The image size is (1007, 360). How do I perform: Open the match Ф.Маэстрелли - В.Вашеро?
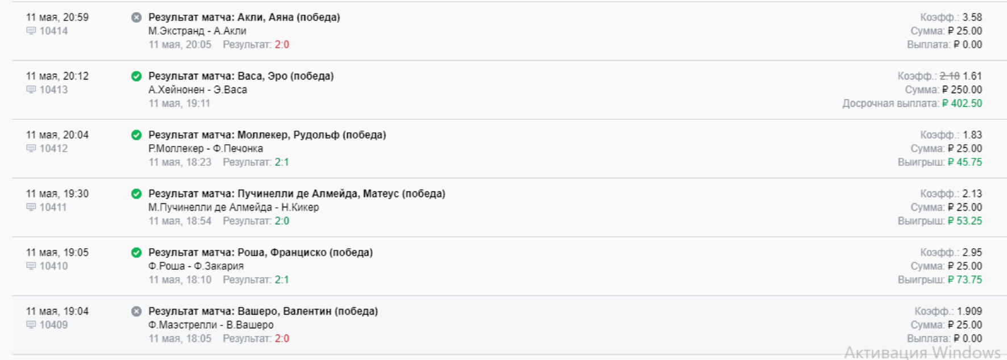211,325
